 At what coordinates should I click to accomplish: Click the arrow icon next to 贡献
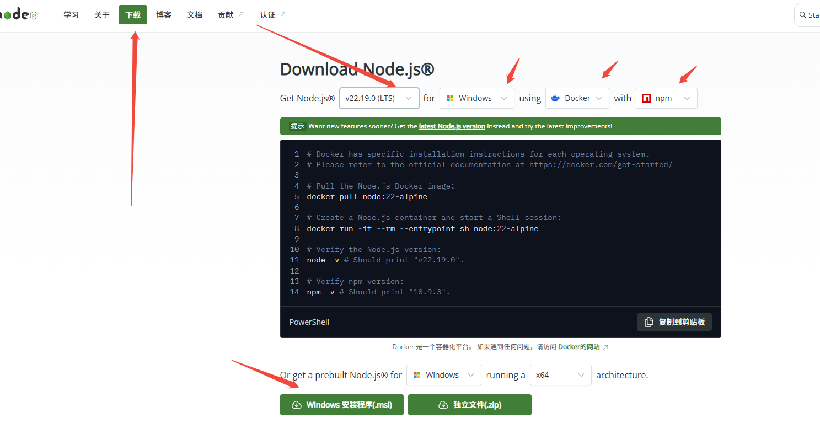(x=241, y=15)
